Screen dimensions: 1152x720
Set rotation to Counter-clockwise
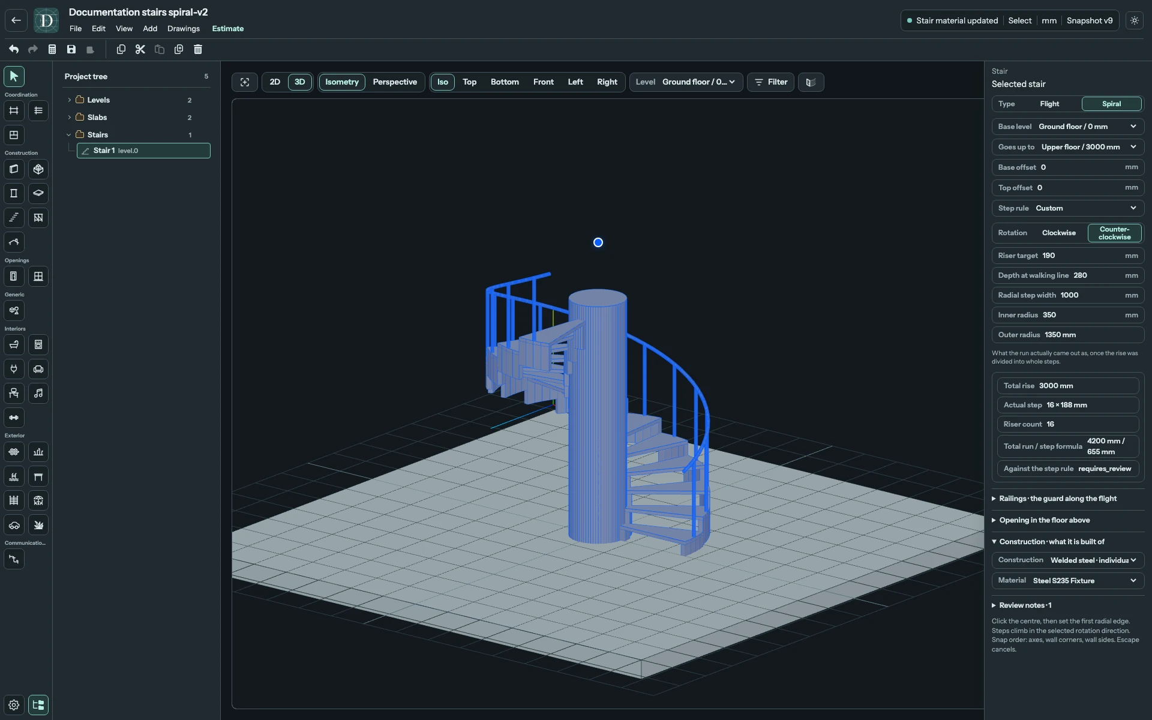click(x=1114, y=233)
